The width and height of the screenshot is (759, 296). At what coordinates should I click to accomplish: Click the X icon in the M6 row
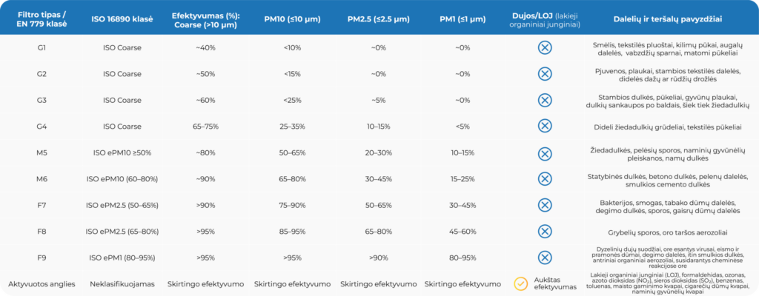(545, 178)
